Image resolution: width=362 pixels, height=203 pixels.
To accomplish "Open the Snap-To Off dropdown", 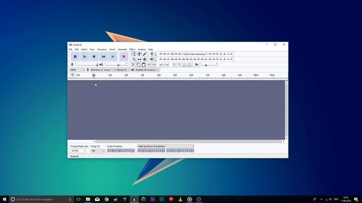I will coord(98,151).
